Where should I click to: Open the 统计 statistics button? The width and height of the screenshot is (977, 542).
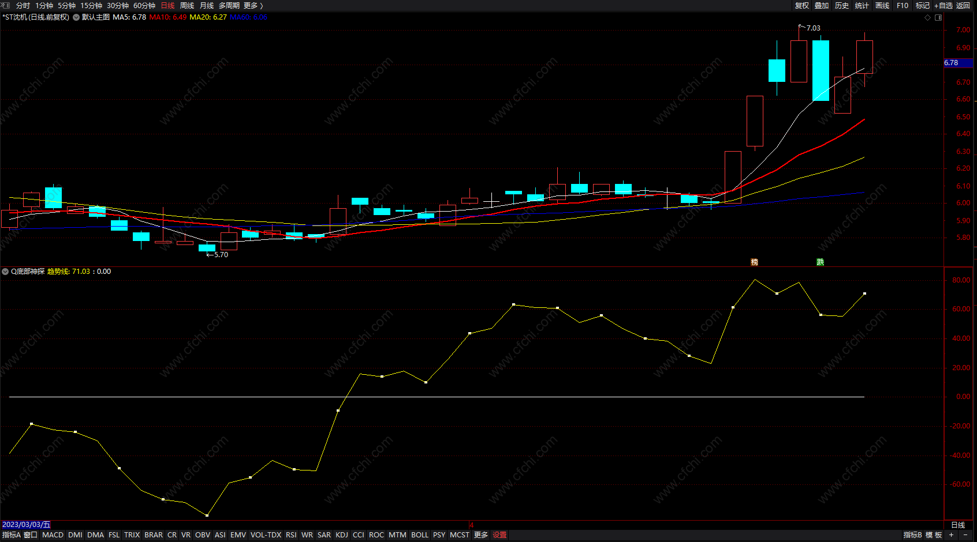point(862,5)
